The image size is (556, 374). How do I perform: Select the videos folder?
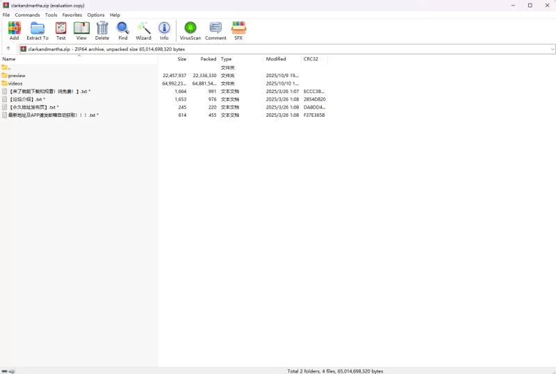(15, 83)
